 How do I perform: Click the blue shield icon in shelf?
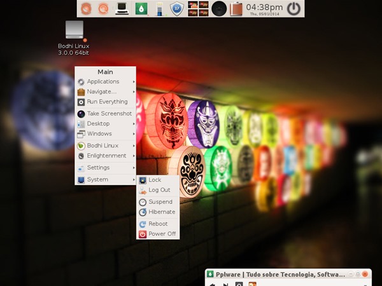tap(177, 8)
